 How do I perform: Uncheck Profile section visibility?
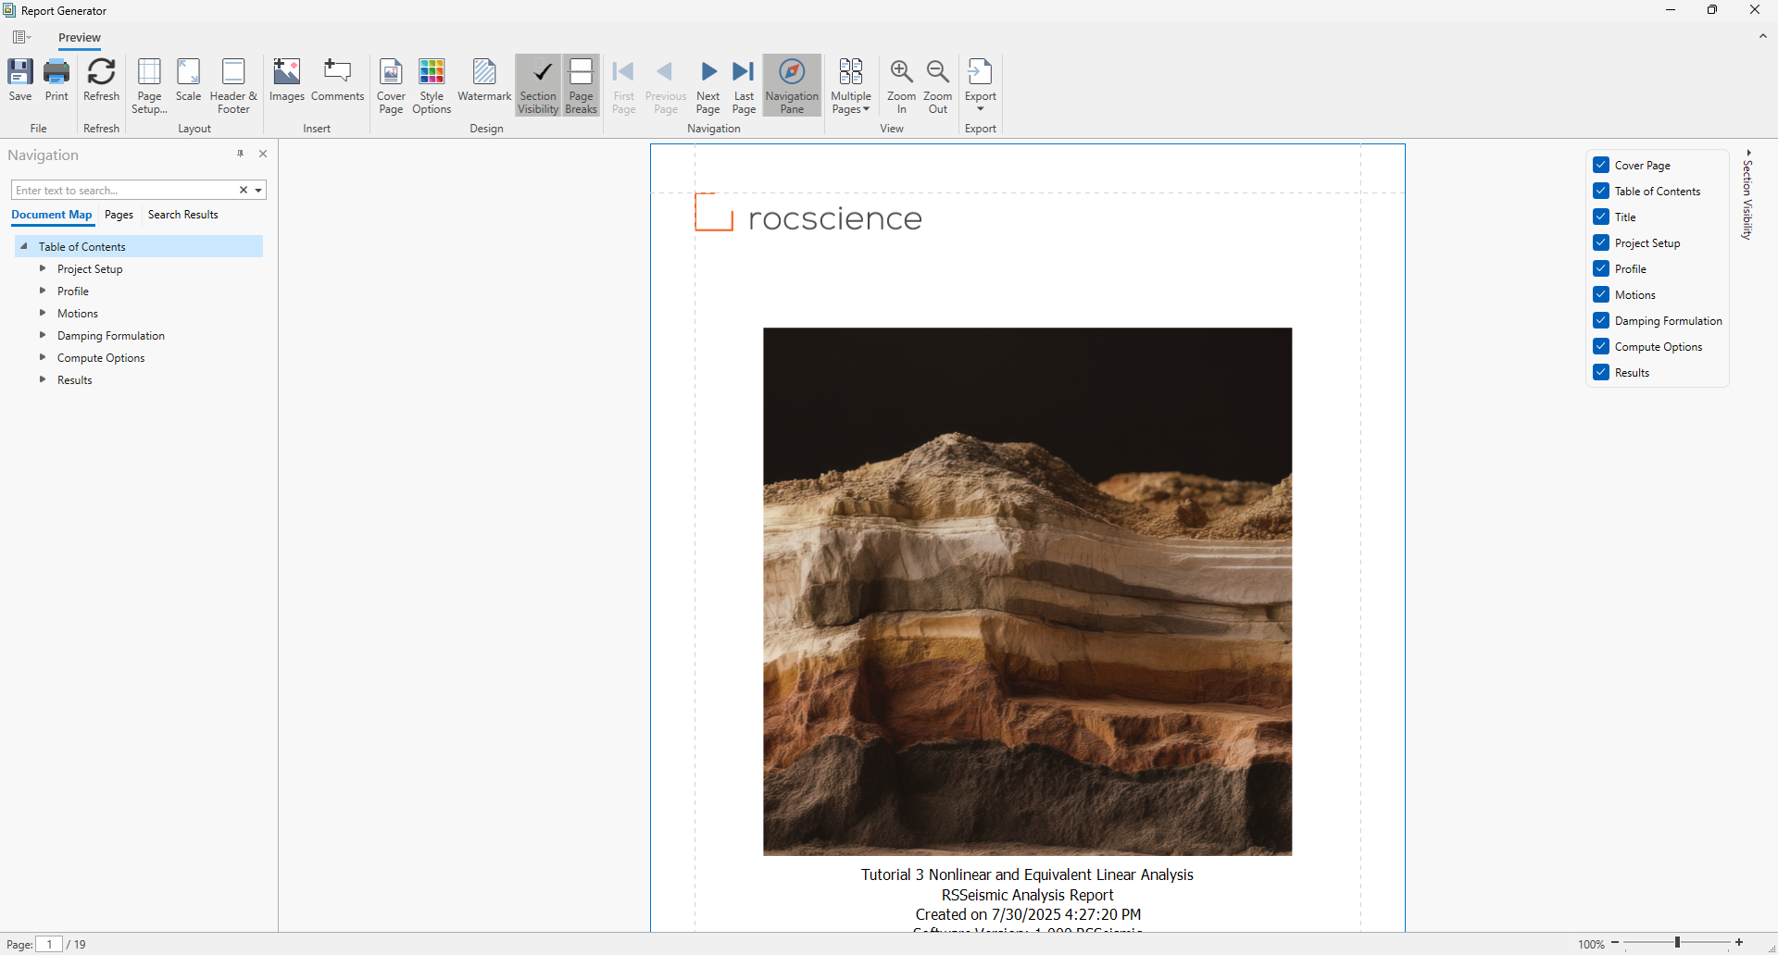1601,268
